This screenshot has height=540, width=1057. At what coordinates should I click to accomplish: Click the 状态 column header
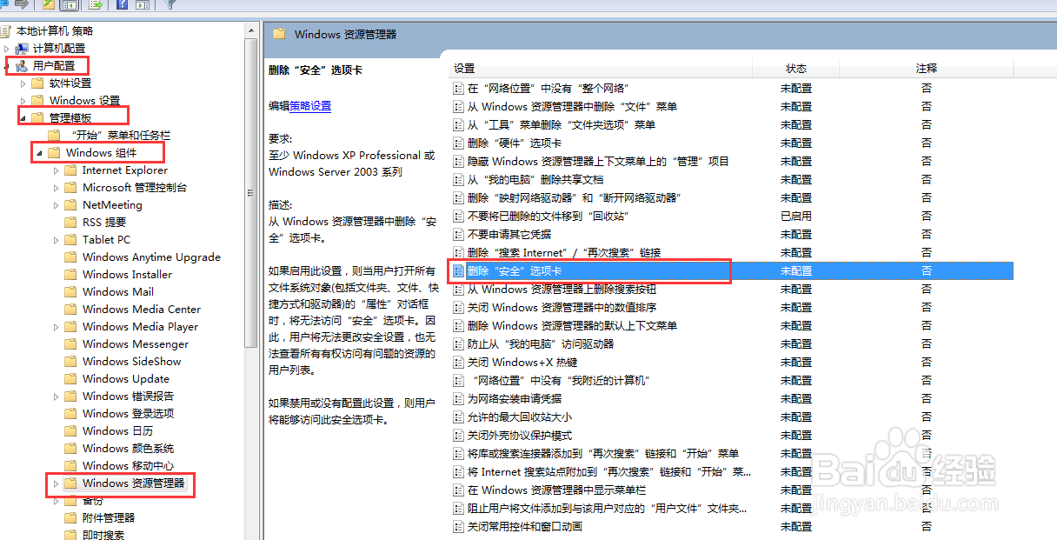(x=795, y=68)
